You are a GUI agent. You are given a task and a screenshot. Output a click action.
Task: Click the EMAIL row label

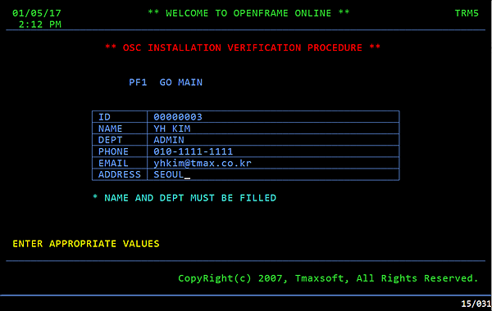tap(113, 163)
